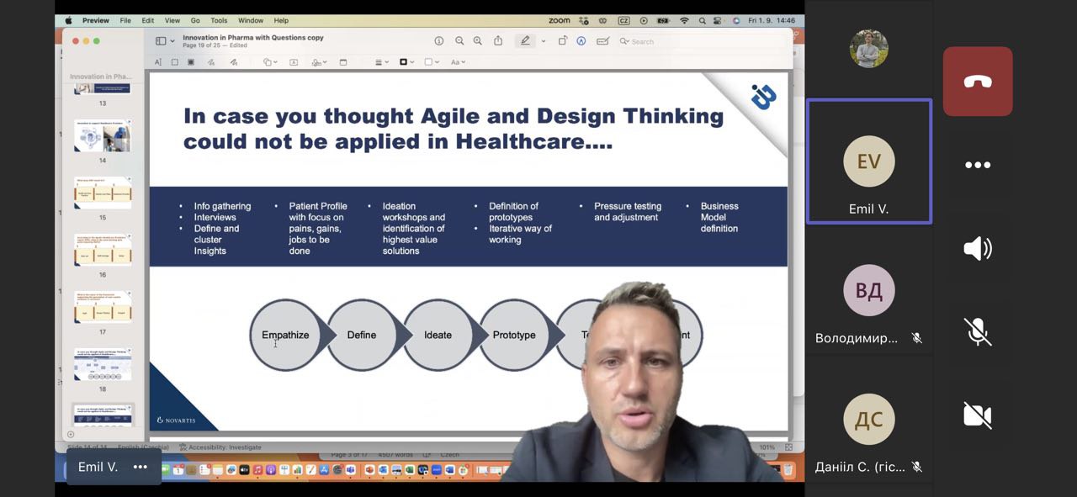Select page 18 thumbnail in sidebar
Screen dimensions: 1077x497
pos(102,364)
